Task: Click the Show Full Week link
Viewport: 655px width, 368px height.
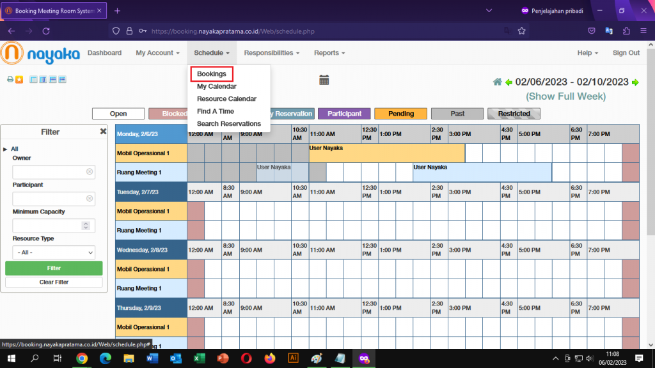Action: point(565,96)
